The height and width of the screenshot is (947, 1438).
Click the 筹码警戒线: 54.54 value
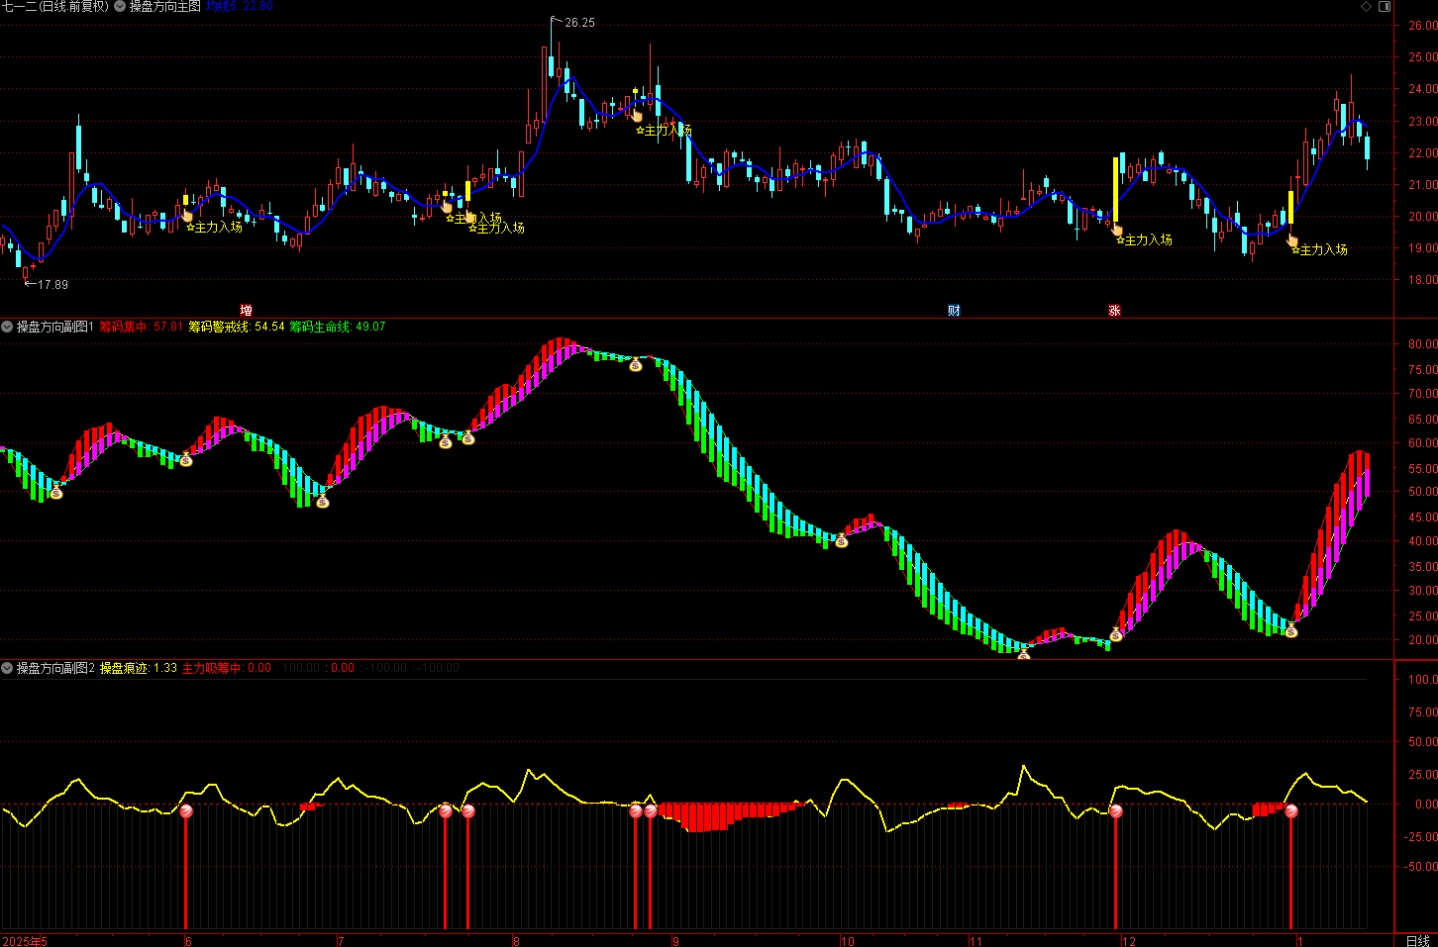click(237, 327)
